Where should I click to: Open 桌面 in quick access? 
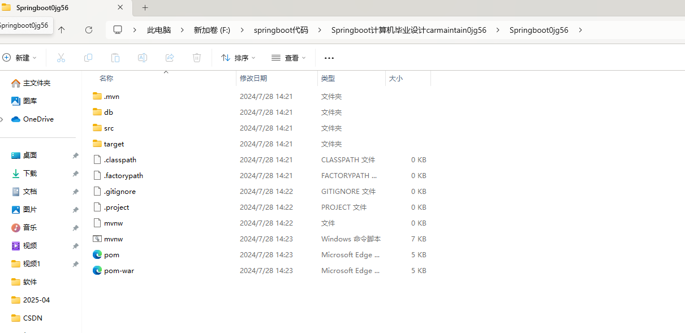coord(30,155)
